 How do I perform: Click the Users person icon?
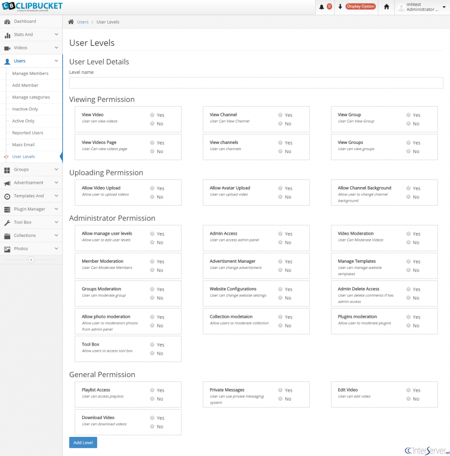pyautogui.click(x=7, y=61)
